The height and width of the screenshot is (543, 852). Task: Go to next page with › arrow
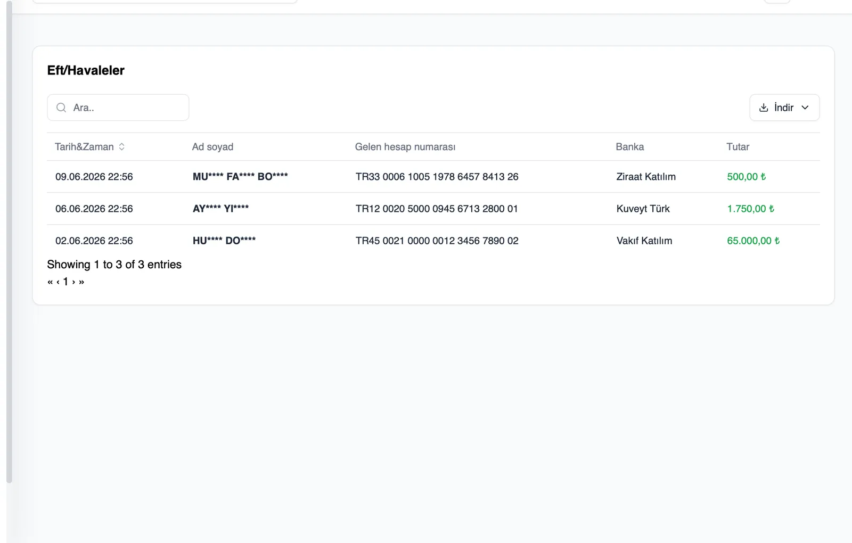pos(73,282)
